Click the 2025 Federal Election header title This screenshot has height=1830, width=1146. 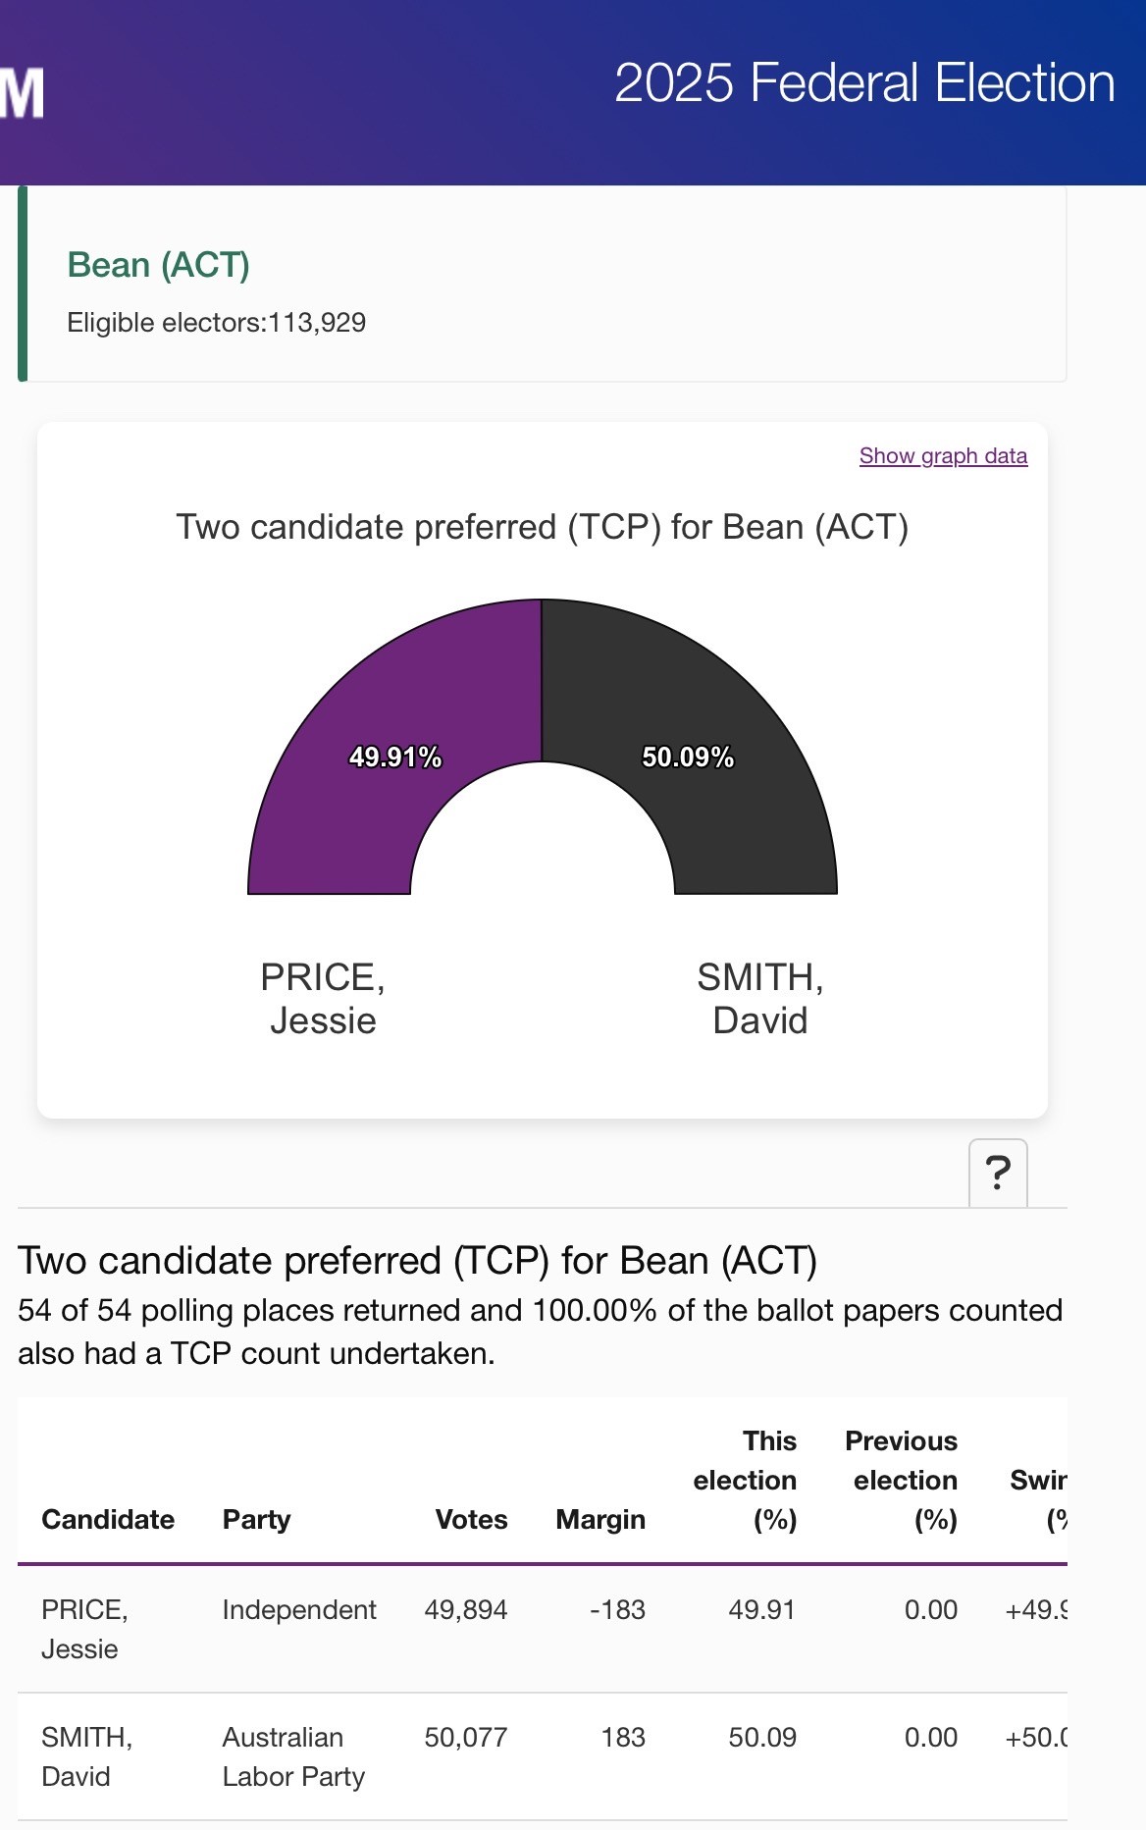point(864,82)
